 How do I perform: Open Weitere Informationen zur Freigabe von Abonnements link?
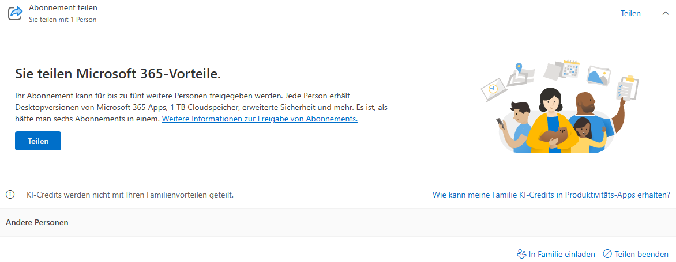click(260, 119)
